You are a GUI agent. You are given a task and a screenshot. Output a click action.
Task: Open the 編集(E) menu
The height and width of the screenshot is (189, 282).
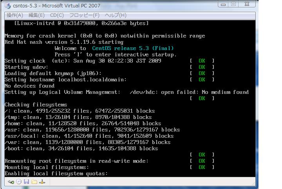click(36, 15)
